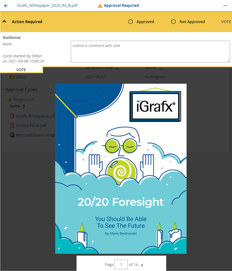The width and height of the screenshot is (232, 271).
Task: Select the Approved radio button
Action: [x=130, y=22]
